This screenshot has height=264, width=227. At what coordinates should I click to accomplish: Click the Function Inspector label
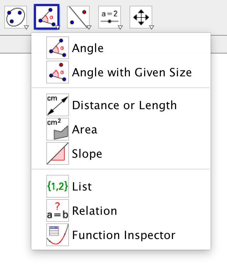pos(124,235)
